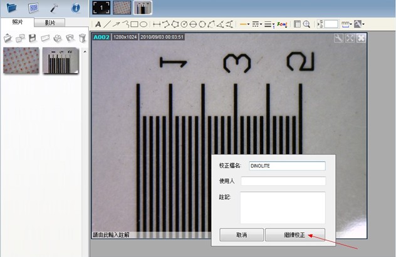
Task: Open the mm unit dropdown
Action: click(x=346, y=24)
